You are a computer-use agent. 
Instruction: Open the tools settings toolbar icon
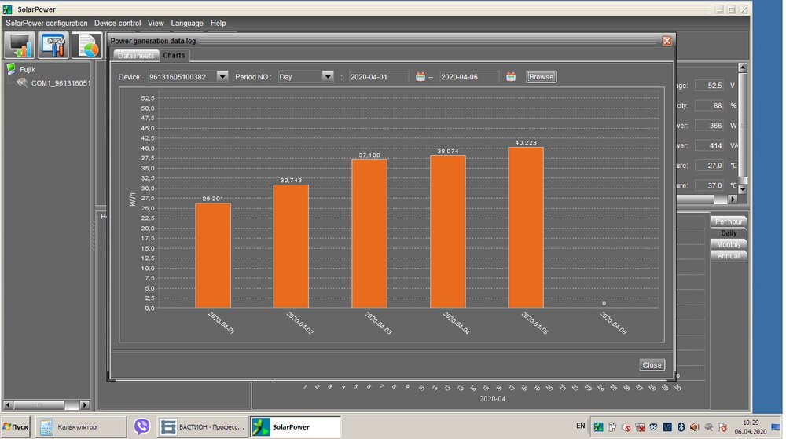click(x=53, y=46)
